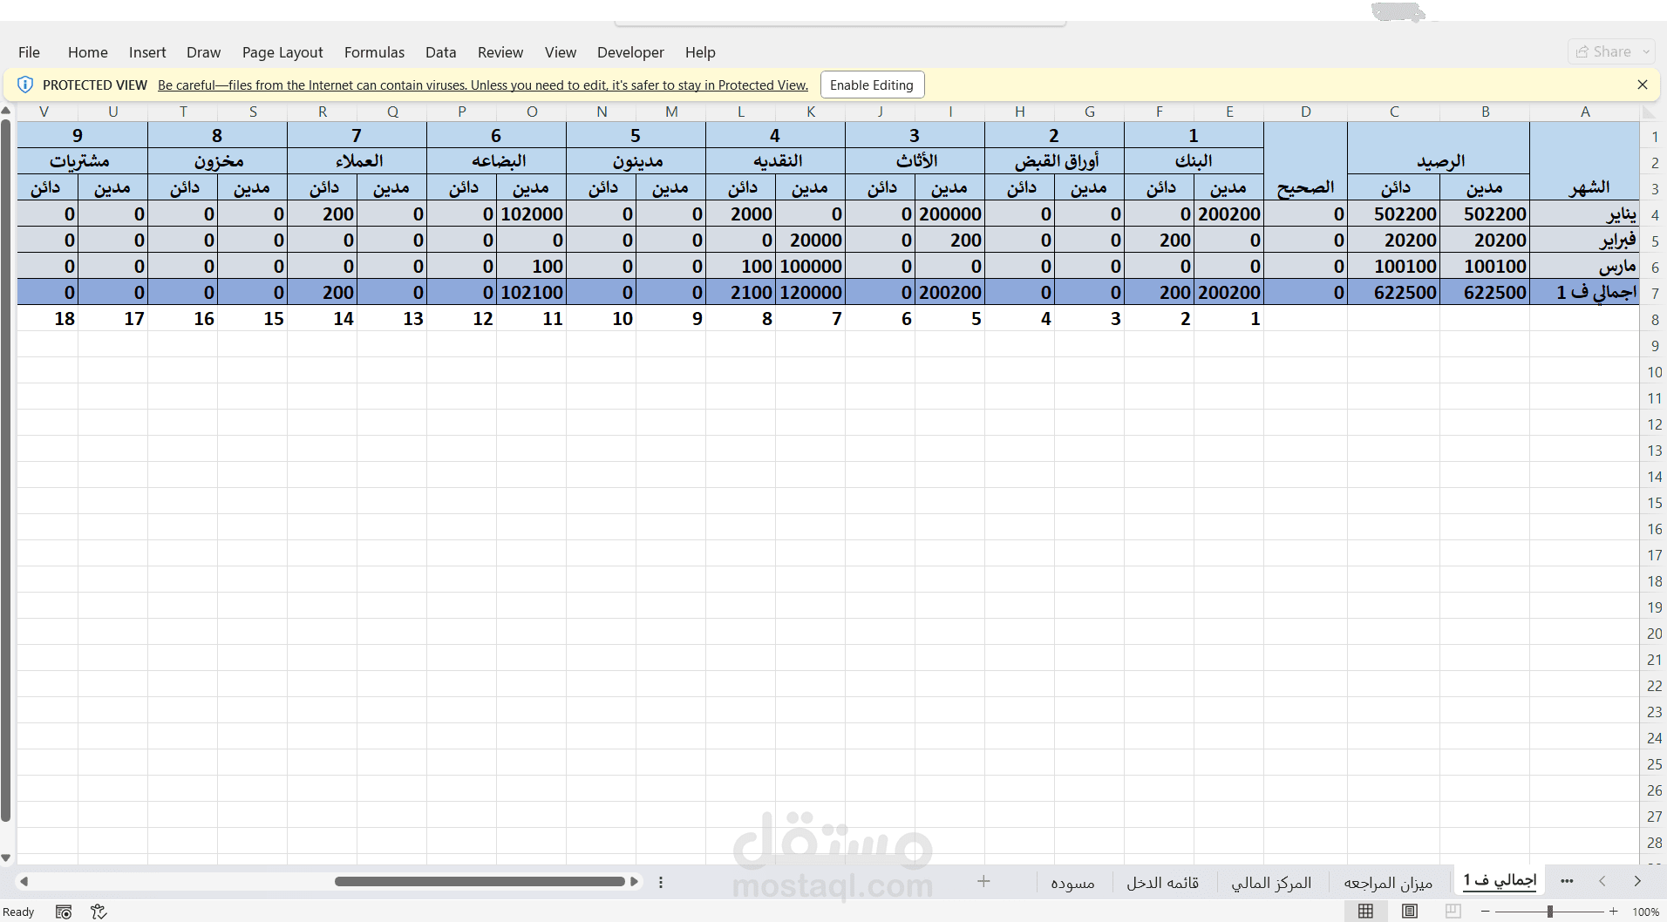1667x922 pixels.
Task: Click the zoom in plus button
Action: tap(1614, 912)
